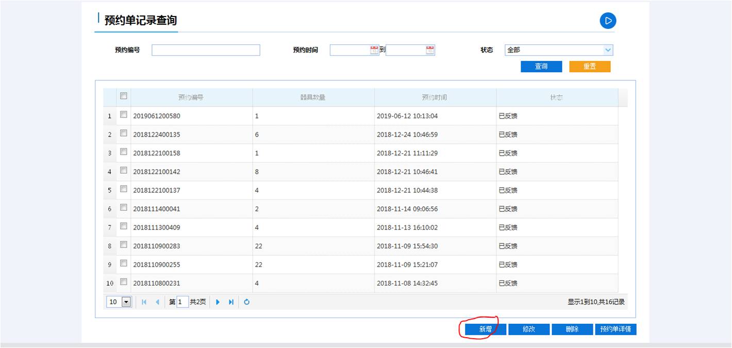The image size is (732, 348).
Task: Check the row for 2018122400135
Action: click(x=124, y=133)
